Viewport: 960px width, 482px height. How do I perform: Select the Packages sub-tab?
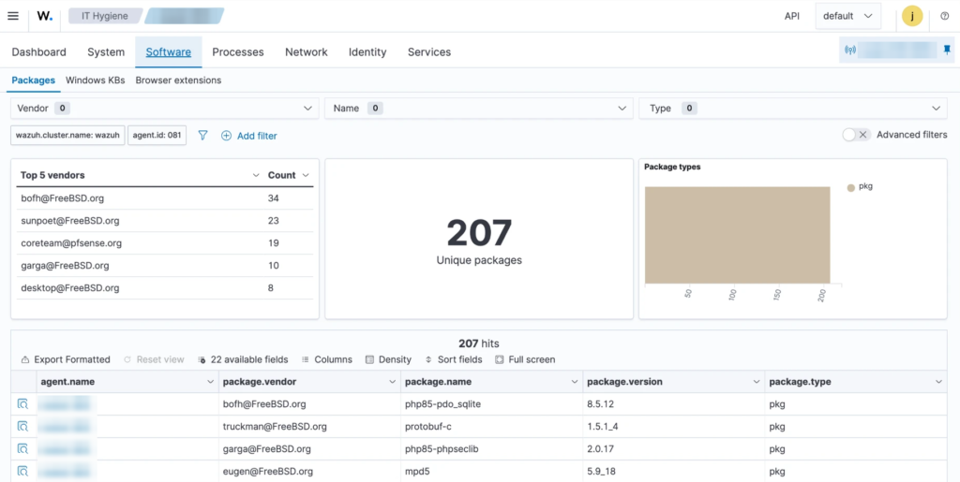pyautogui.click(x=33, y=80)
